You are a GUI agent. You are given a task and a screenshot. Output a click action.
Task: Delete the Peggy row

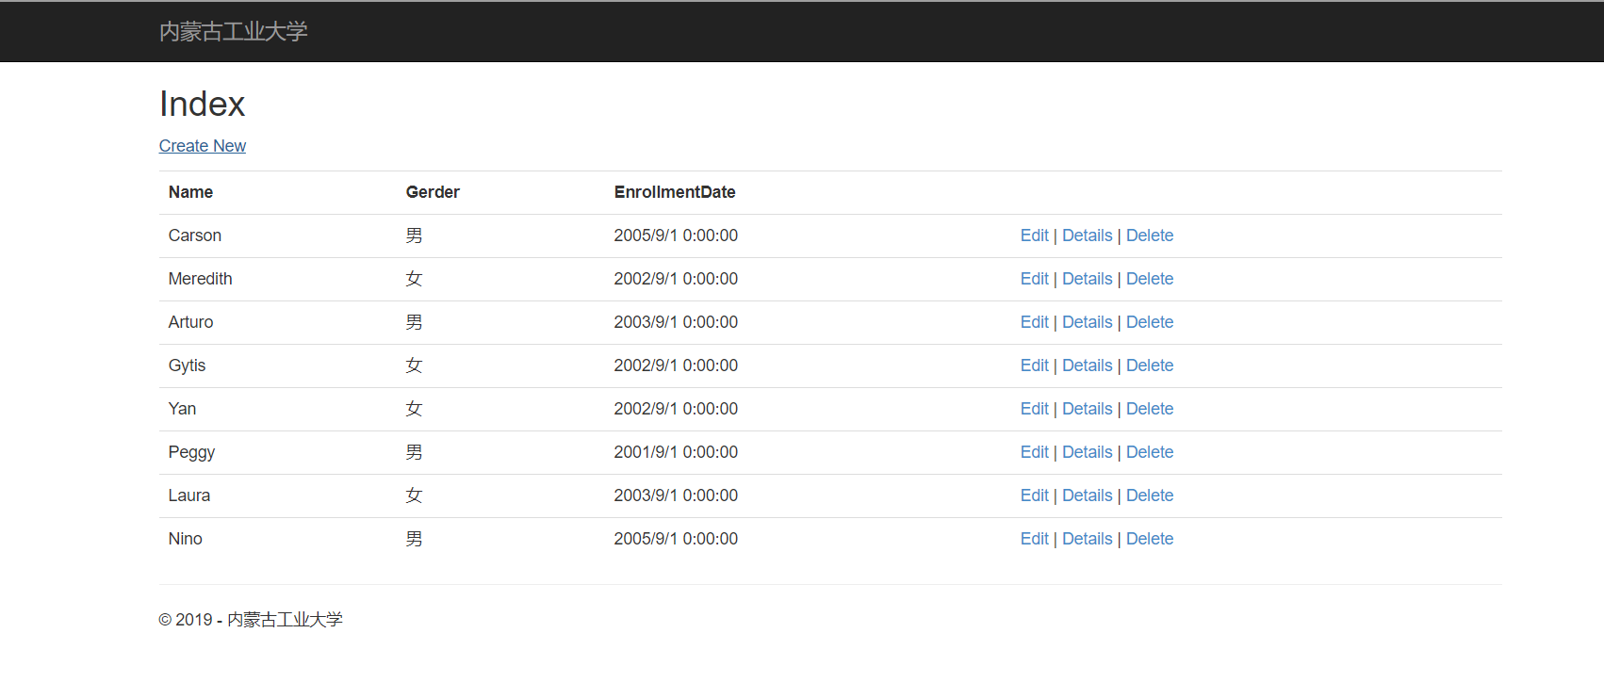tap(1149, 452)
